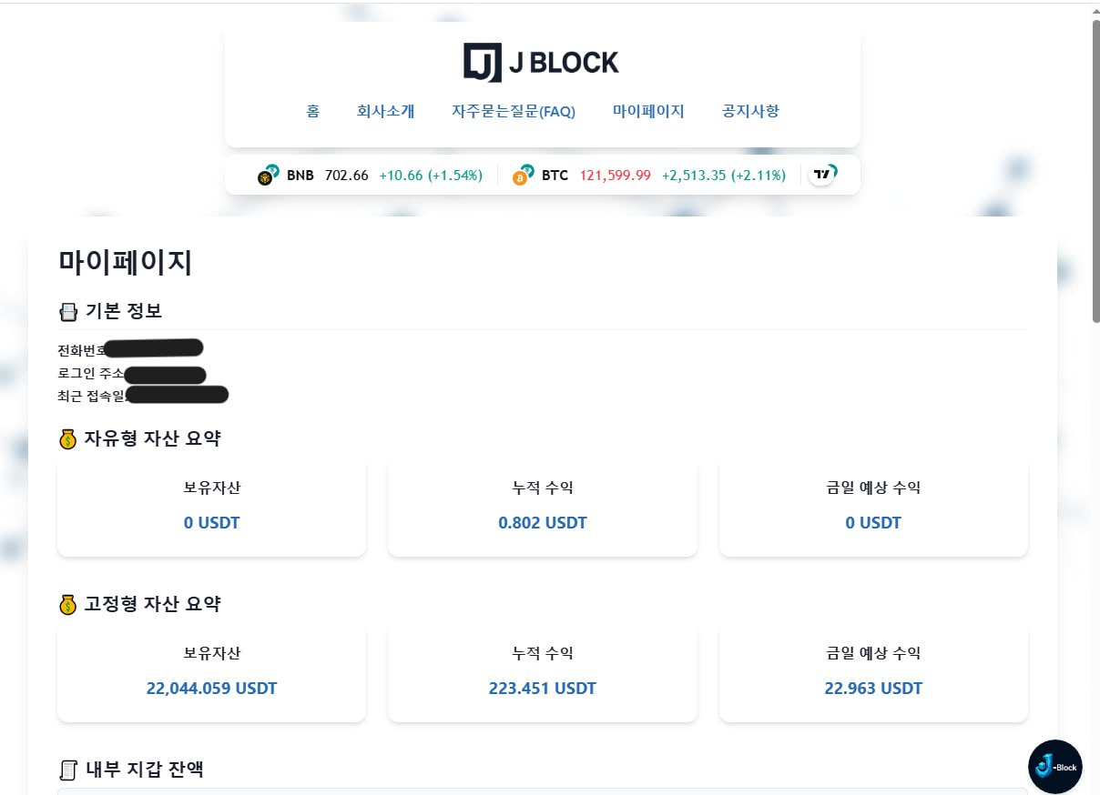The width and height of the screenshot is (1100, 795).
Task: Click the BNB price 702.66
Action: coord(347,176)
